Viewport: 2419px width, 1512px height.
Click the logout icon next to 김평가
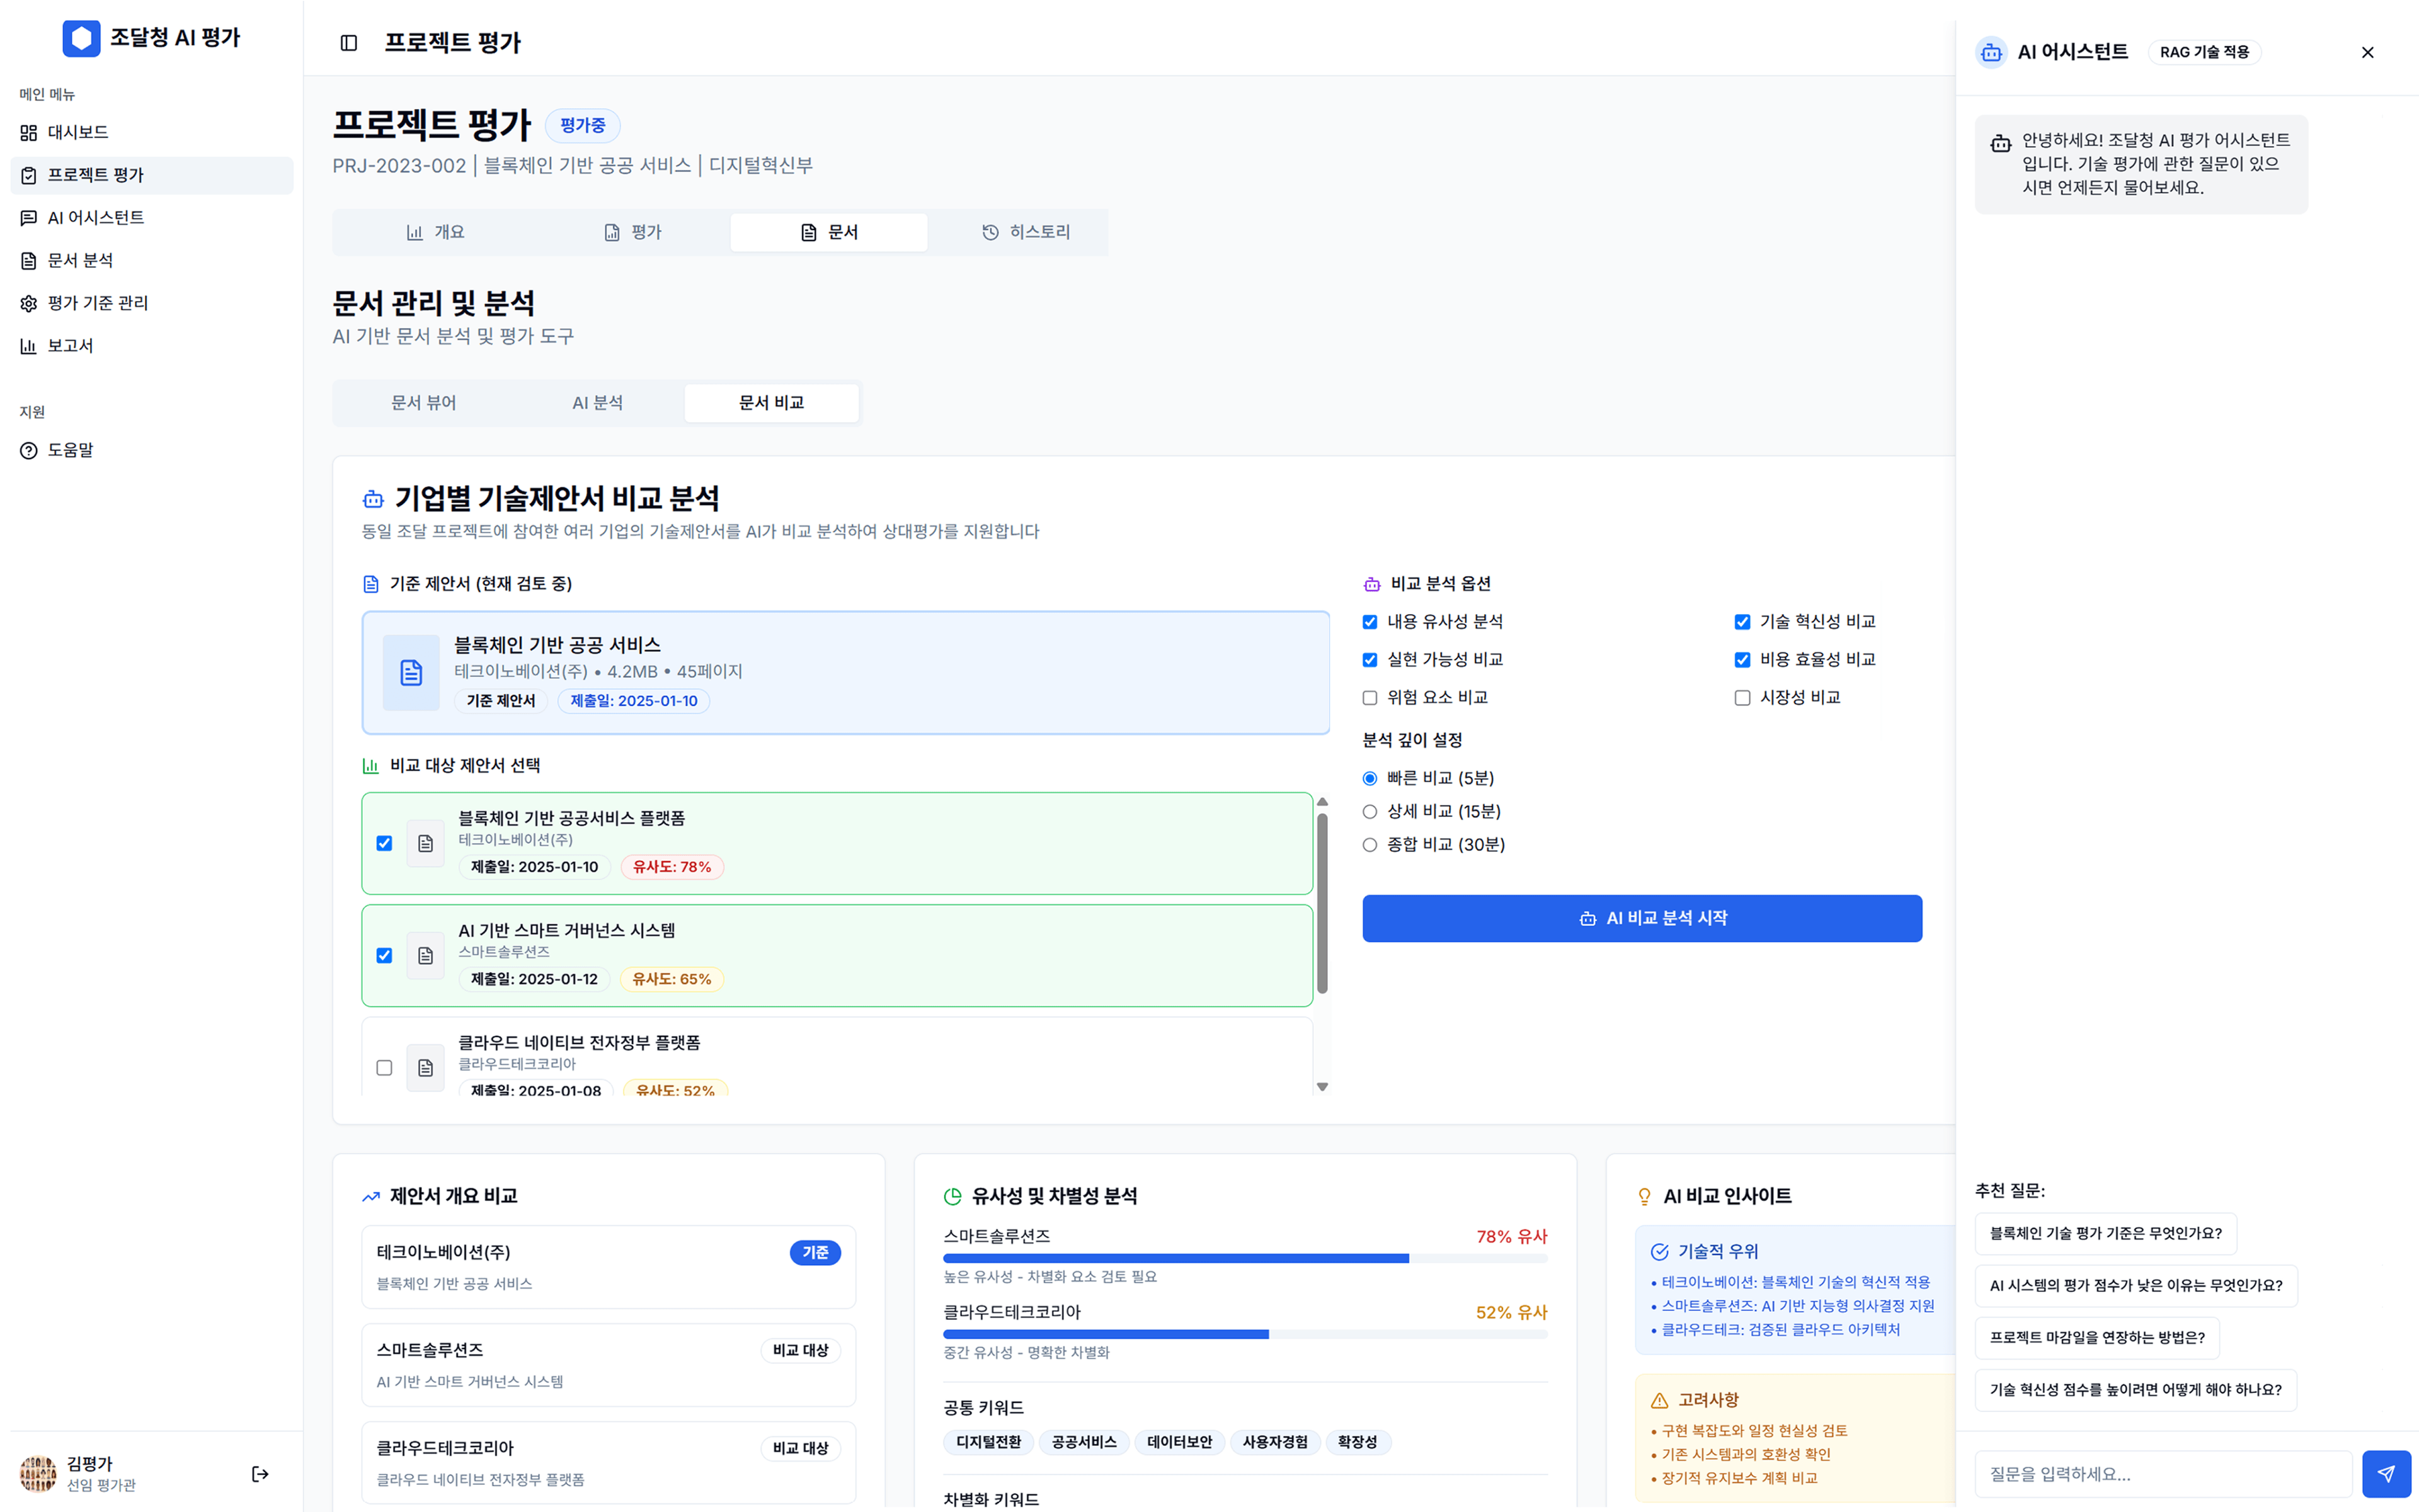tap(260, 1474)
